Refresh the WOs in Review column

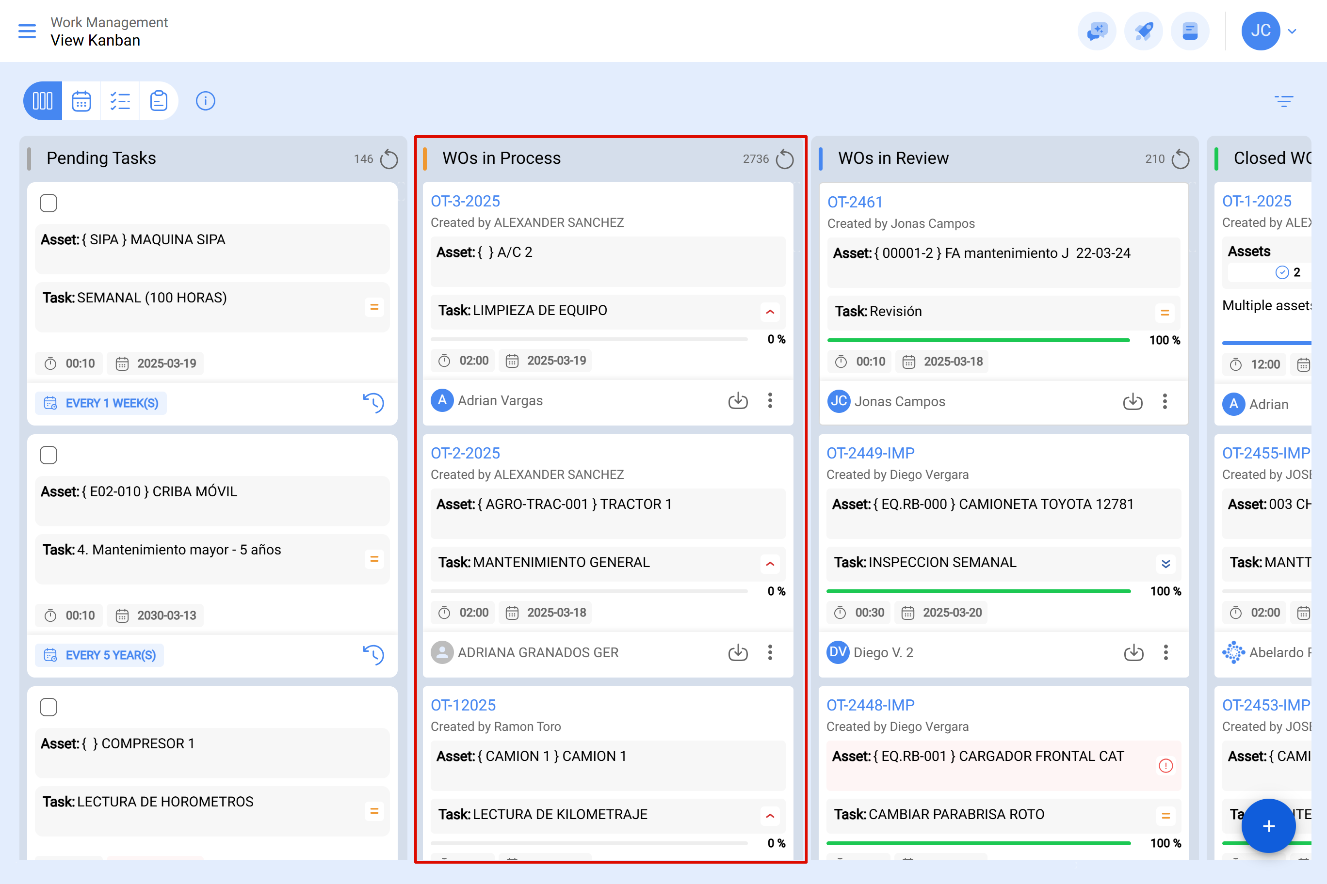coord(1181,159)
